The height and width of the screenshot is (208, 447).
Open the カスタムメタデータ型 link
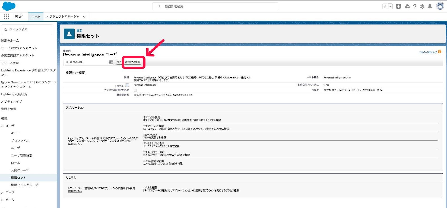[x=153, y=152]
